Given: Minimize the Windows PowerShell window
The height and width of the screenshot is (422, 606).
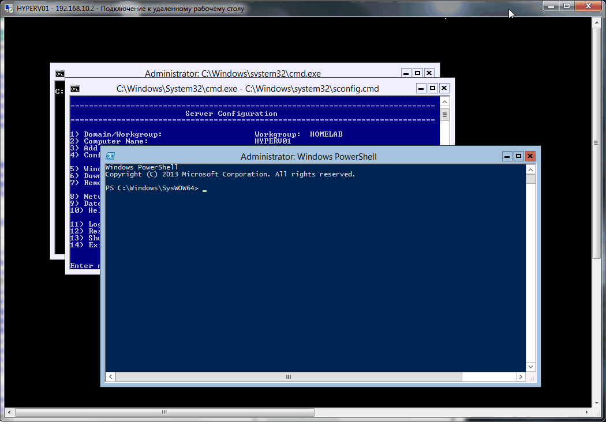Looking at the screenshot, I should point(507,156).
